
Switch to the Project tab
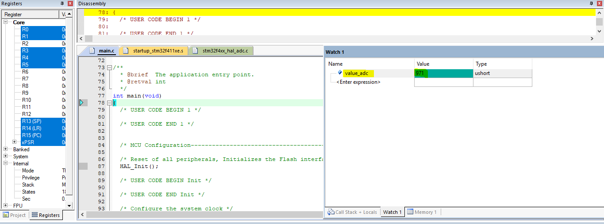pos(15,215)
